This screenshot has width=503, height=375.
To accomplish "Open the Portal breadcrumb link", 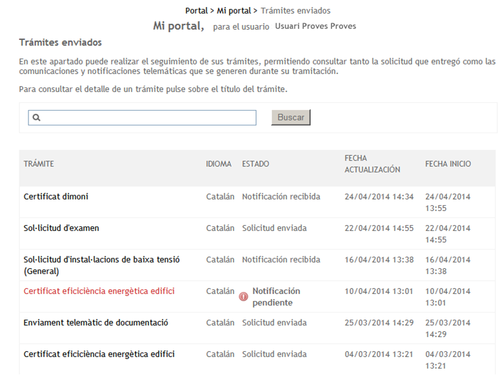I will pos(196,11).
